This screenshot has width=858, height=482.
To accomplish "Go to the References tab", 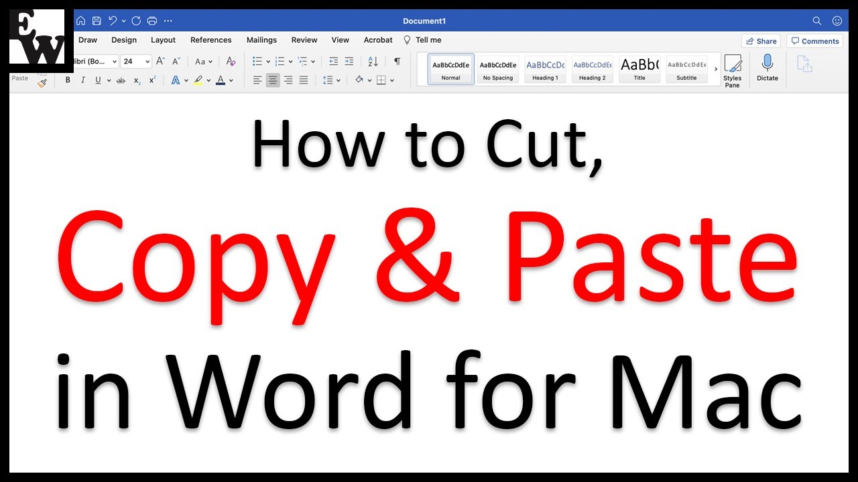I will point(211,40).
